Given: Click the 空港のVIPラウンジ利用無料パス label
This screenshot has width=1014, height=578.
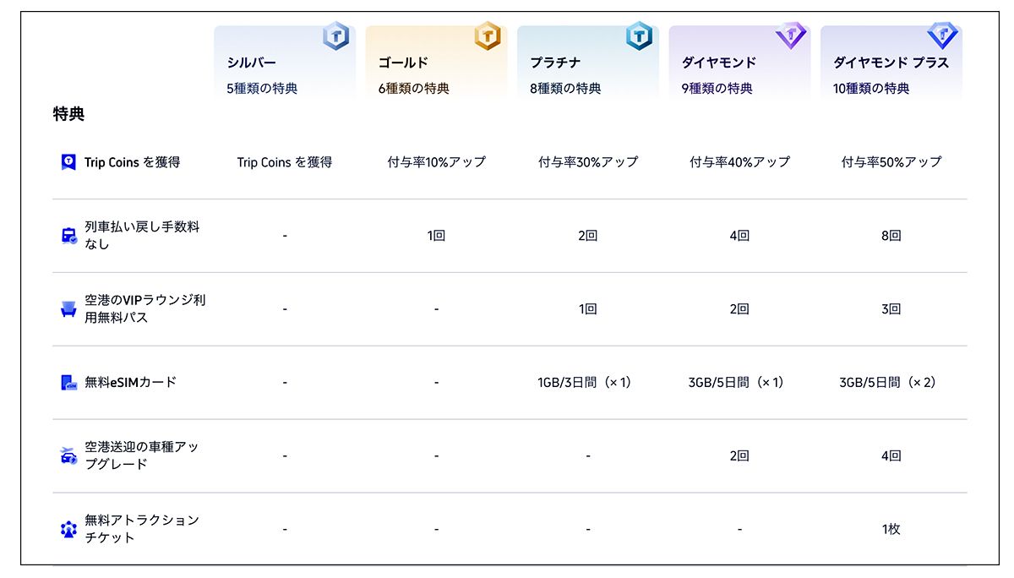Looking at the screenshot, I should [x=145, y=308].
